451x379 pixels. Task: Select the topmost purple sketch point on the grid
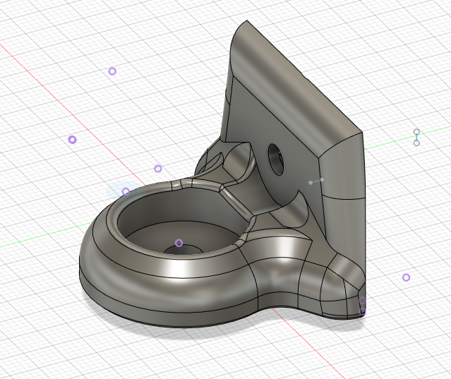point(112,71)
